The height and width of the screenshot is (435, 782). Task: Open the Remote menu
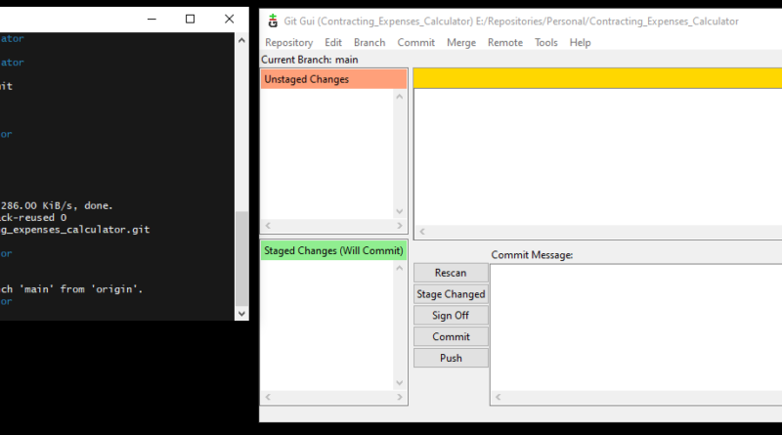coord(505,43)
